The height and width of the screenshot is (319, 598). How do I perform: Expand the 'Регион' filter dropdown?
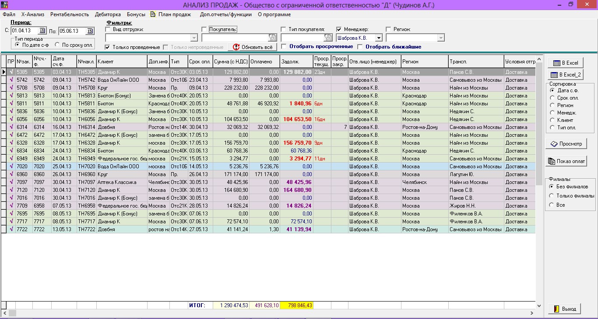coord(441,38)
